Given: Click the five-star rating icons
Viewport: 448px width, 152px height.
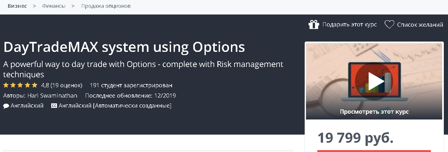Looking at the screenshot, I should coord(20,85).
